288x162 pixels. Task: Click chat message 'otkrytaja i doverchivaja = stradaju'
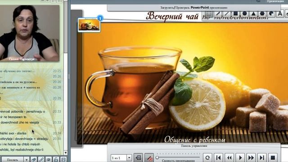24,139
